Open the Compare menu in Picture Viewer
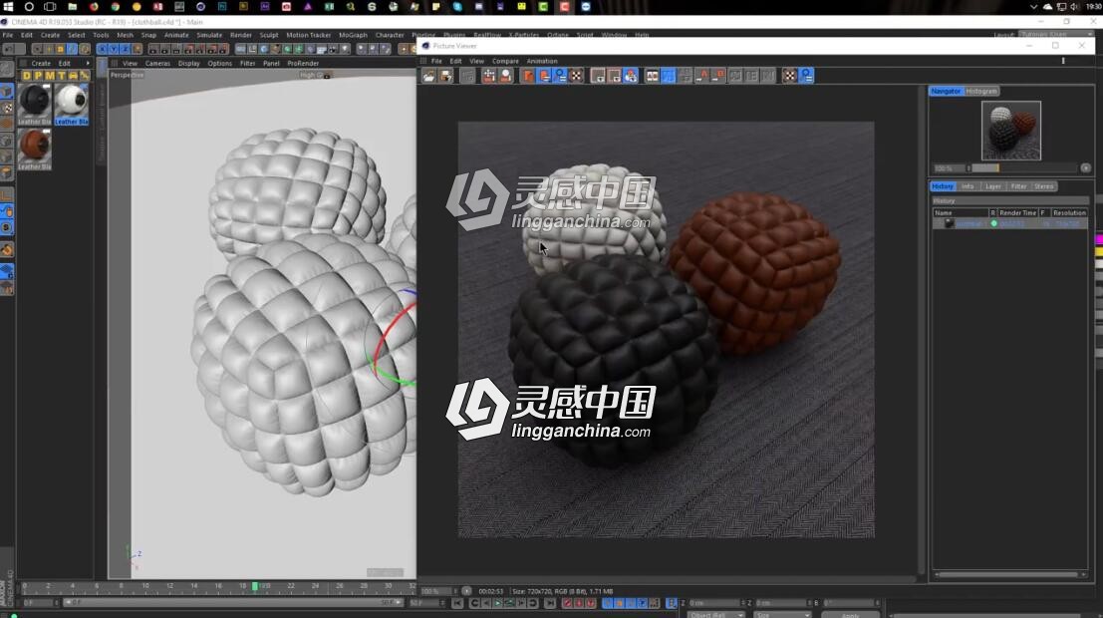1103x618 pixels. click(x=505, y=61)
